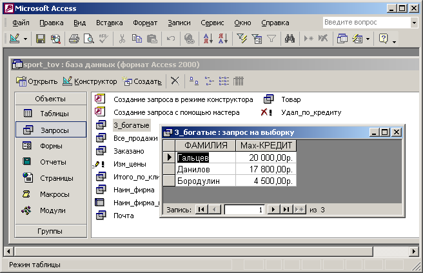The image size is (423, 273).
Task: Go to first record button
Action: (x=201, y=210)
